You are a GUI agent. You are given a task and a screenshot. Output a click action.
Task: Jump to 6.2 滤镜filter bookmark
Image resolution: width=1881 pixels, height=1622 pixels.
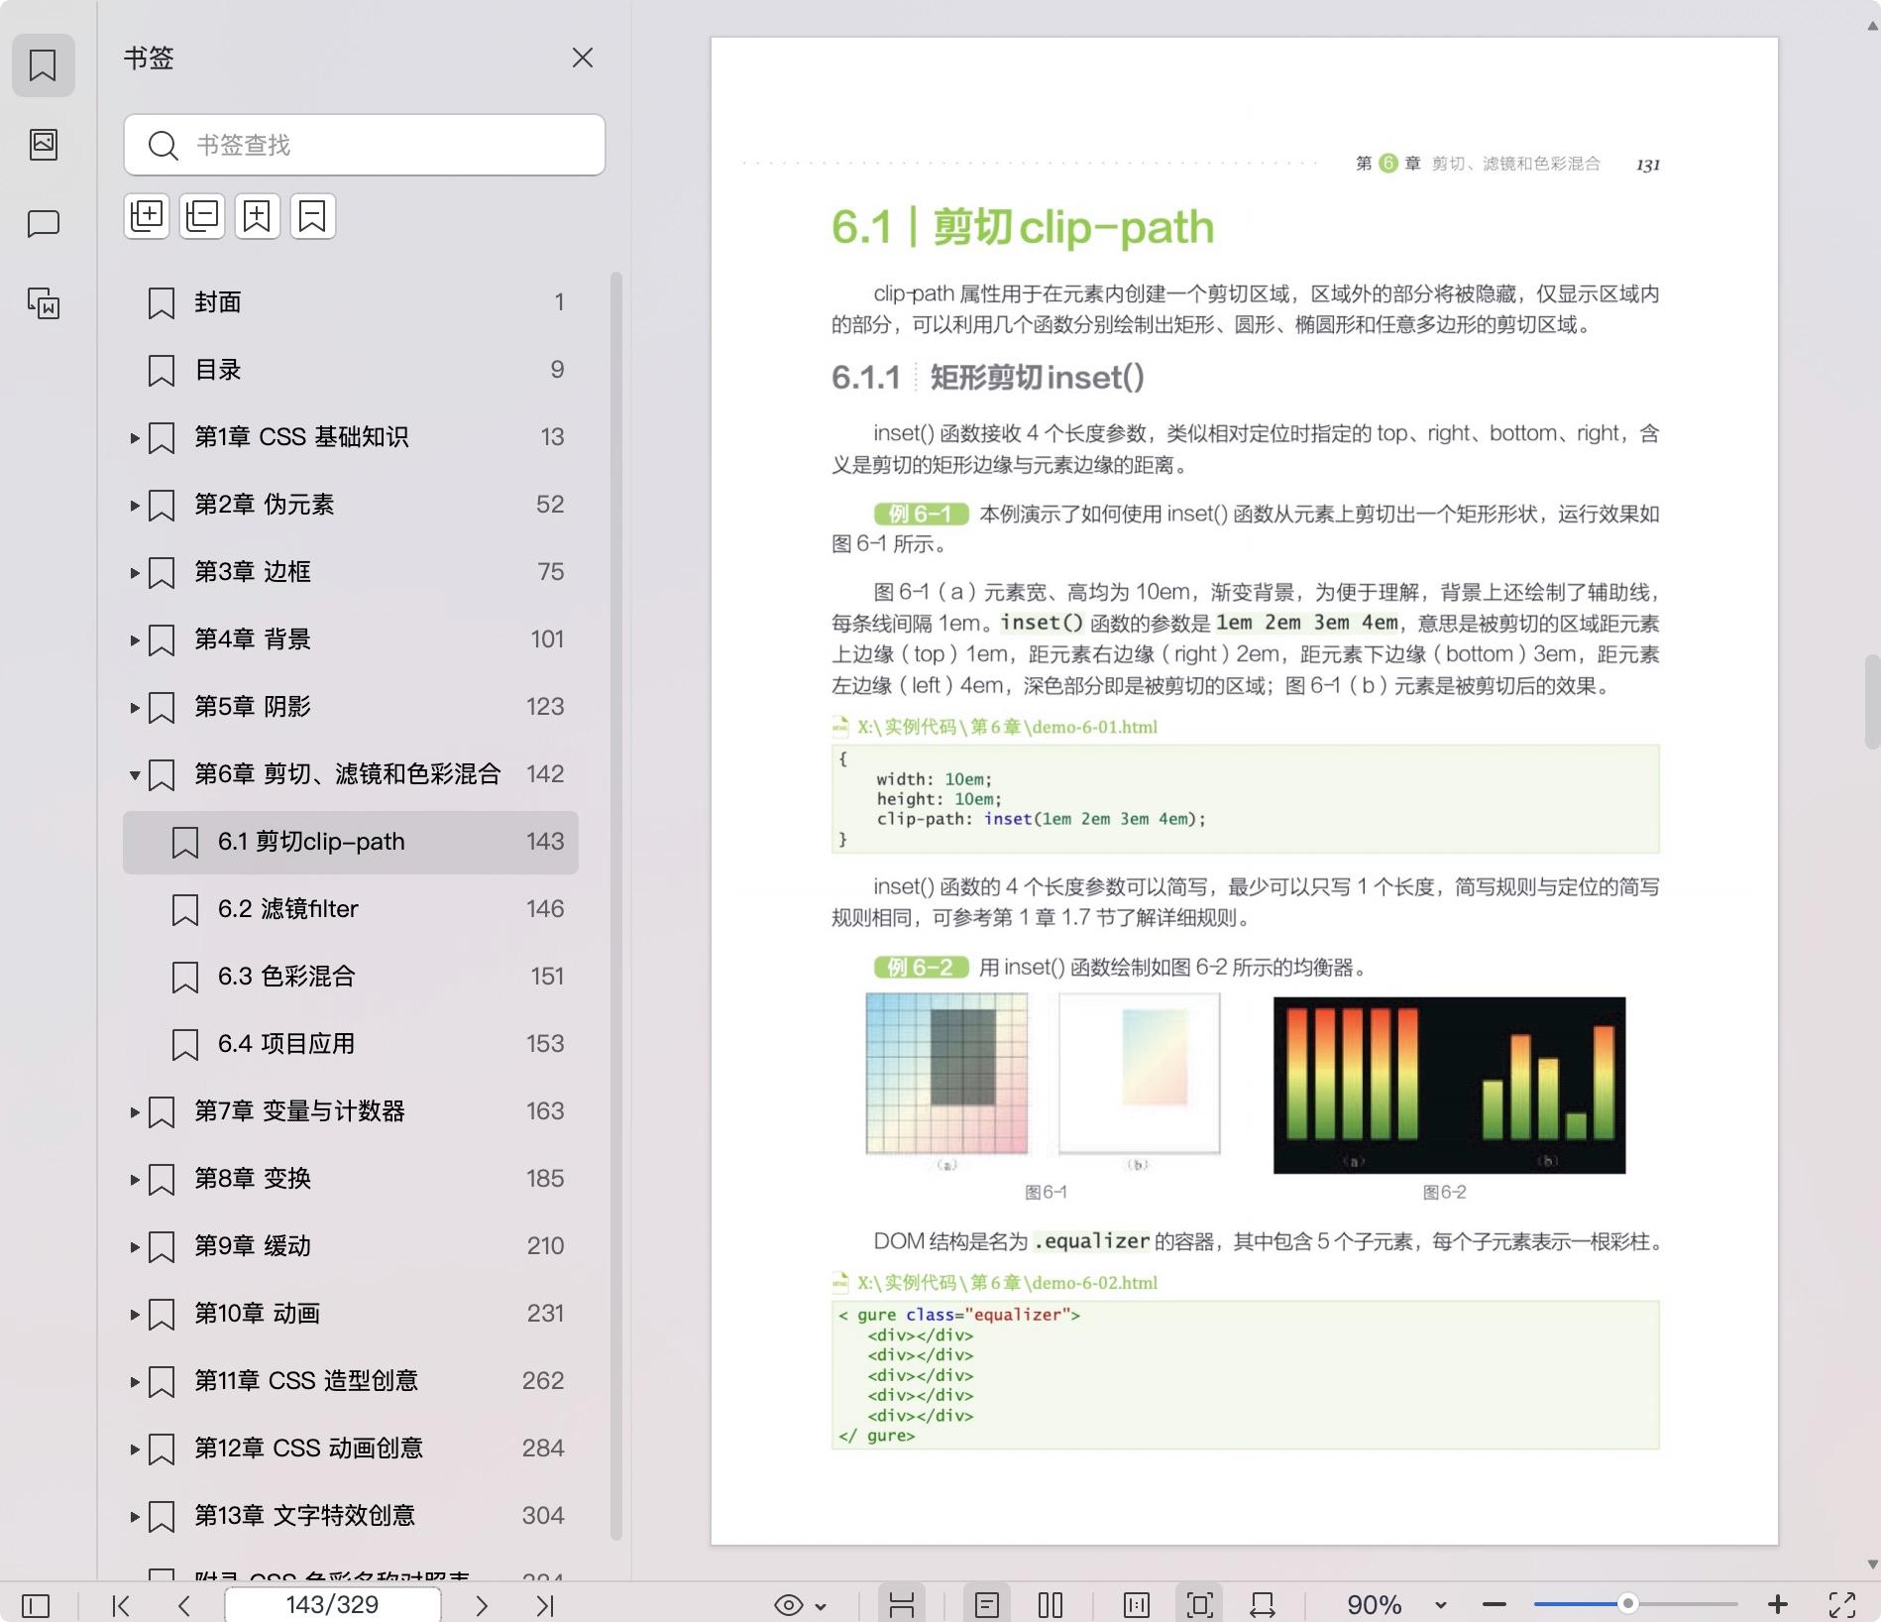click(x=351, y=909)
